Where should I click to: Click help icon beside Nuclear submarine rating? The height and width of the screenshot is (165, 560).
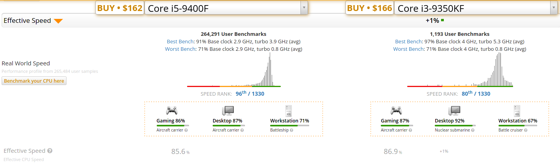click(x=473, y=130)
